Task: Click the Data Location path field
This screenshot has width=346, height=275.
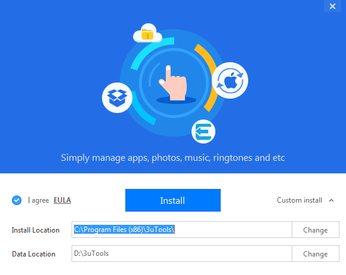Action: (182, 253)
